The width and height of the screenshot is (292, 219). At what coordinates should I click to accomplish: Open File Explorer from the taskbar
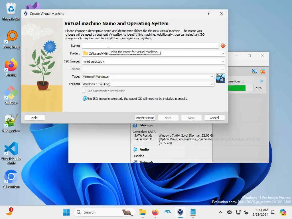coord(143,212)
